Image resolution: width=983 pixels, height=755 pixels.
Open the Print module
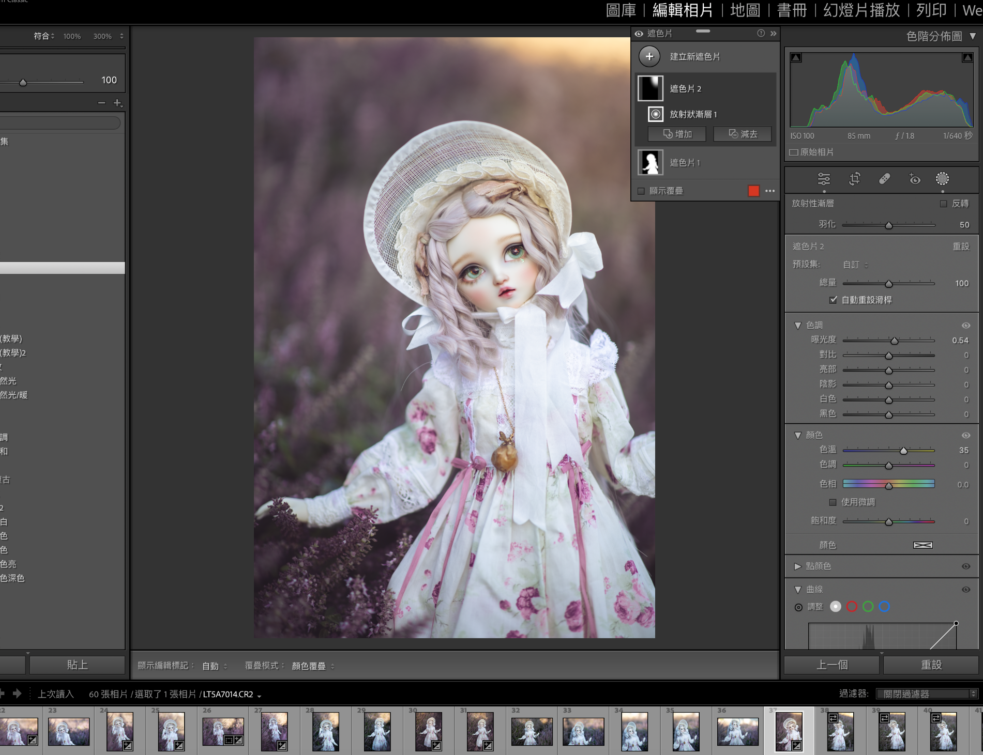coord(931,10)
